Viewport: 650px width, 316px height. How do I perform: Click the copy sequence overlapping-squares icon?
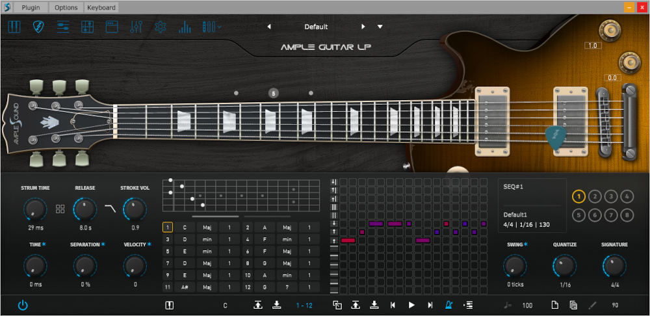[337, 306]
